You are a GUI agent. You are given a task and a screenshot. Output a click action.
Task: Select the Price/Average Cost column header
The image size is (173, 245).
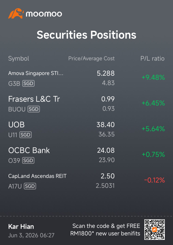point(91,59)
